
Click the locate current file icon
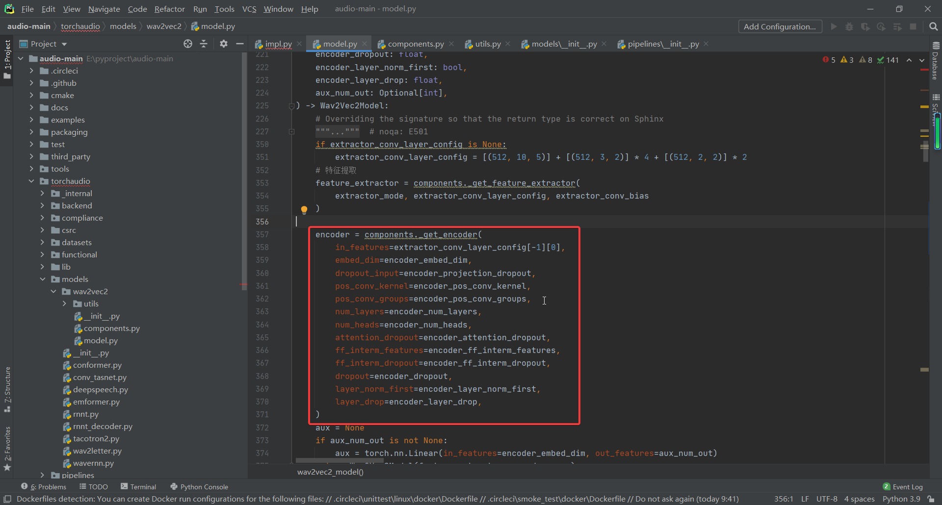tap(188, 44)
